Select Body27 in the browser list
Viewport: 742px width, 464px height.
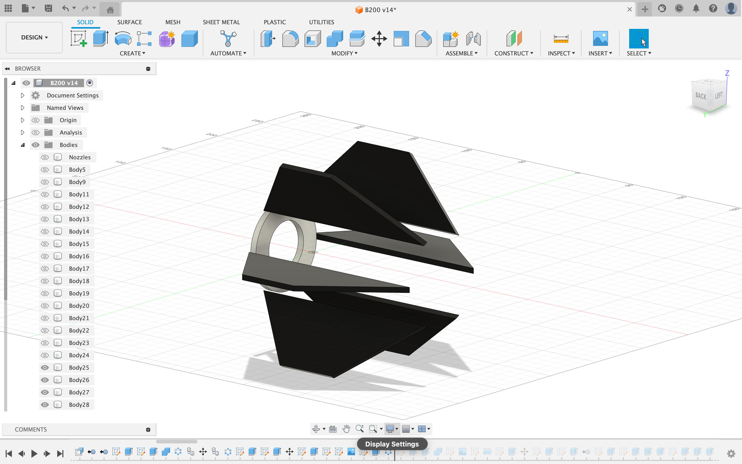[79, 392]
